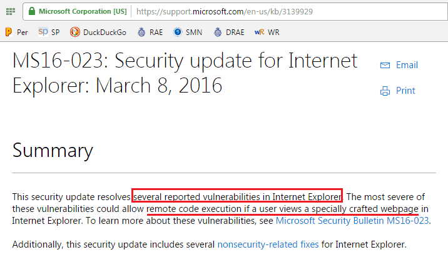448x267 pixels.
Task: Open the WR bookmark icon
Action: (x=260, y=33)
